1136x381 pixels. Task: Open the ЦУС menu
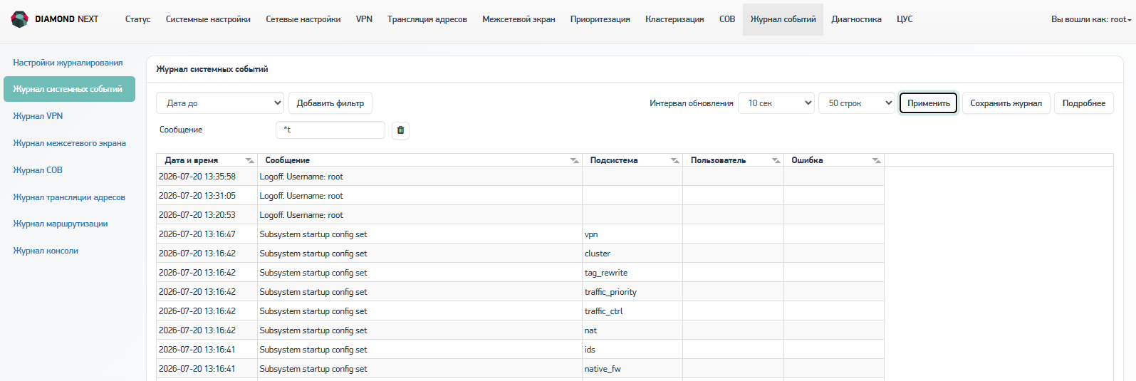point(905,19)
